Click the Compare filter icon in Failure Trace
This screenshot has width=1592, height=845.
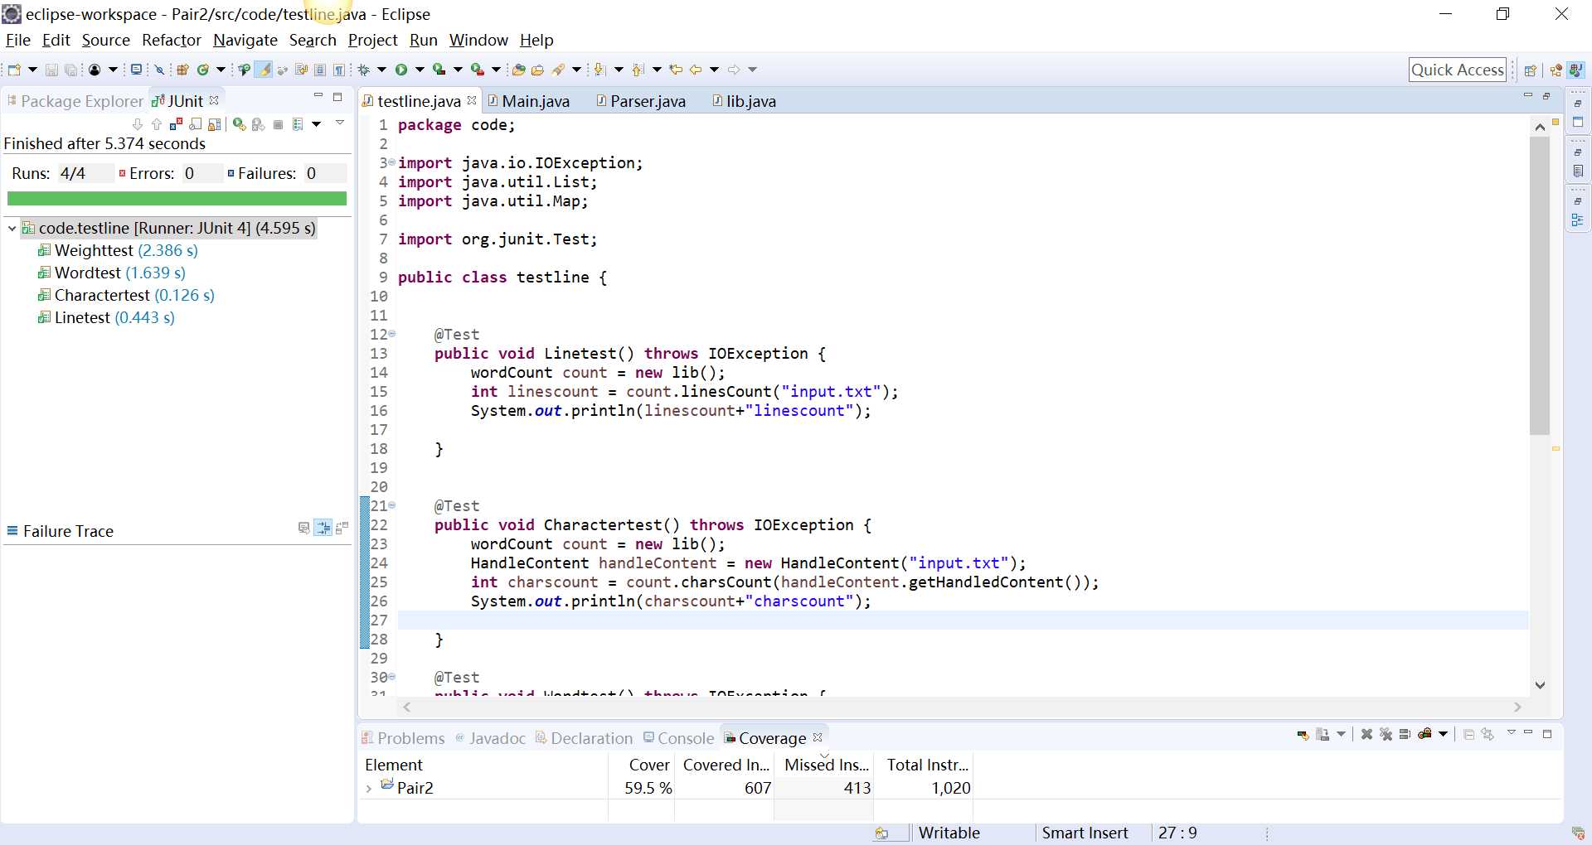[x=342, y=528]
